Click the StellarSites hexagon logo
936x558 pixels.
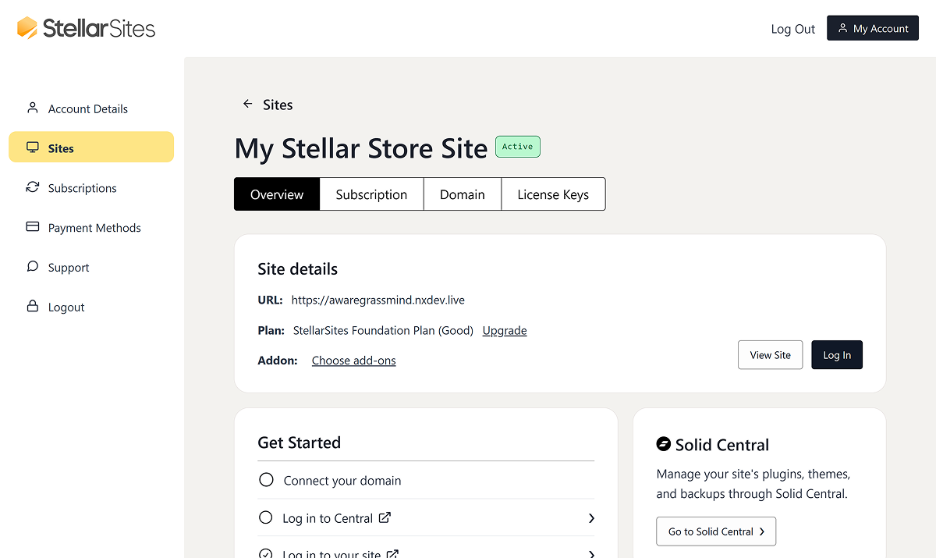tap(27, 27)
